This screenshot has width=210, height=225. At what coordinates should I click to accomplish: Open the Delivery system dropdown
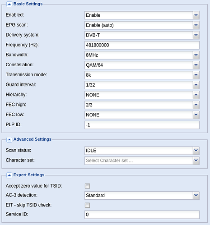pyautogui.click(x=142, y=35)
